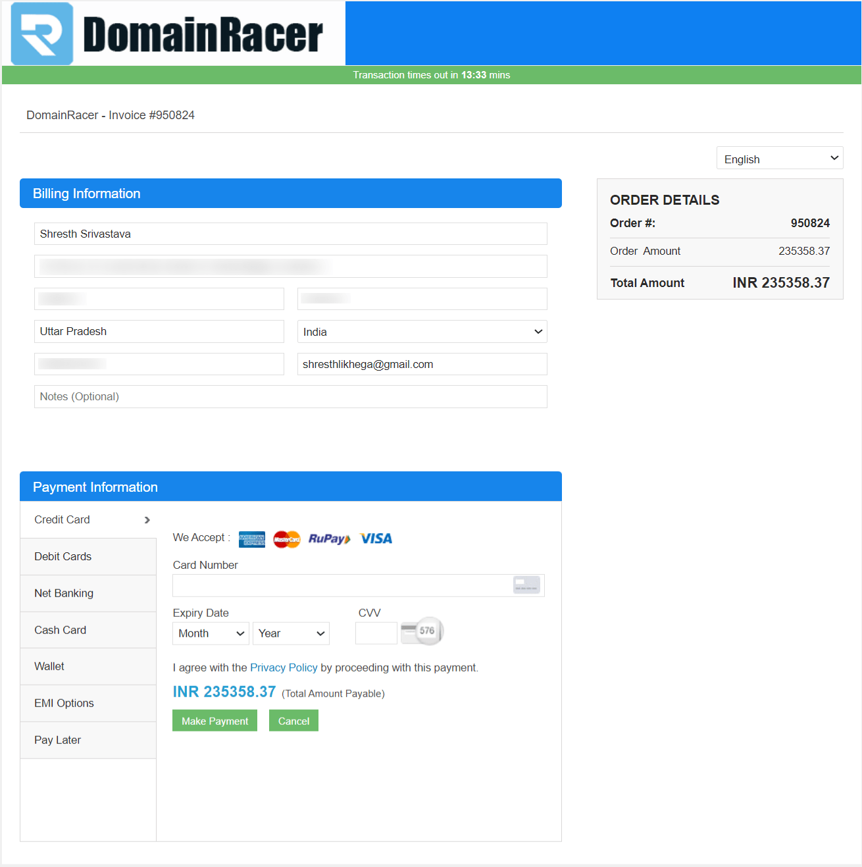Open the Privacy Policy link

click(284, 668)
